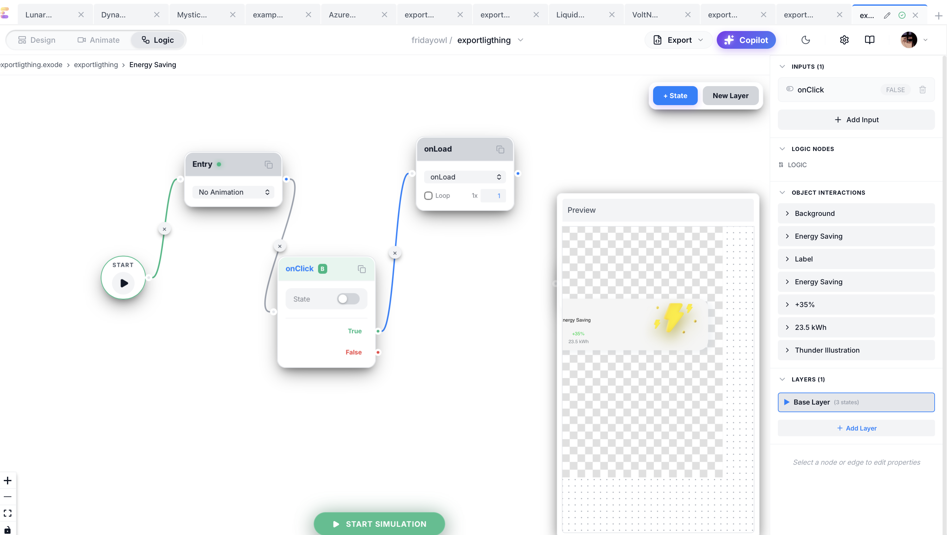Click the duplicate icon on the Entry node
This screenshot has height=535, width=947.
(x=268, y=165)
